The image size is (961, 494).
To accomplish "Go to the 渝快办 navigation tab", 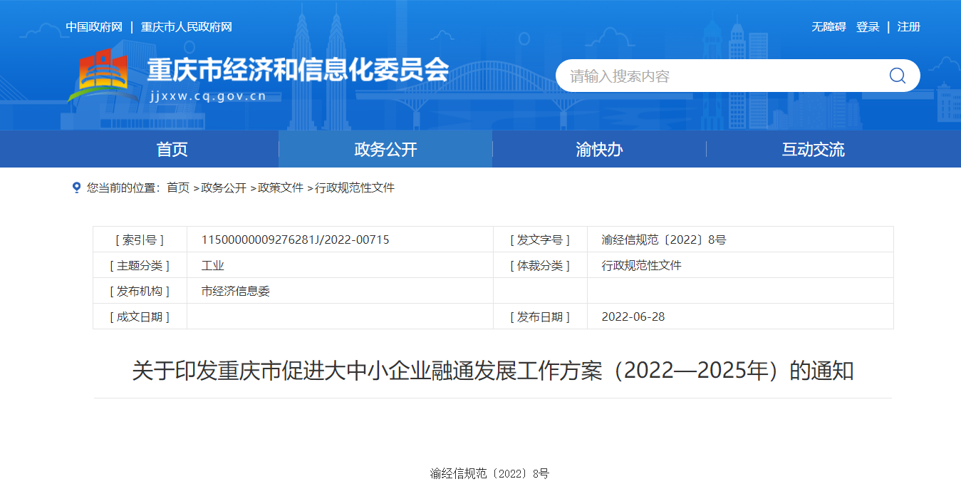I will pos(599,150).
